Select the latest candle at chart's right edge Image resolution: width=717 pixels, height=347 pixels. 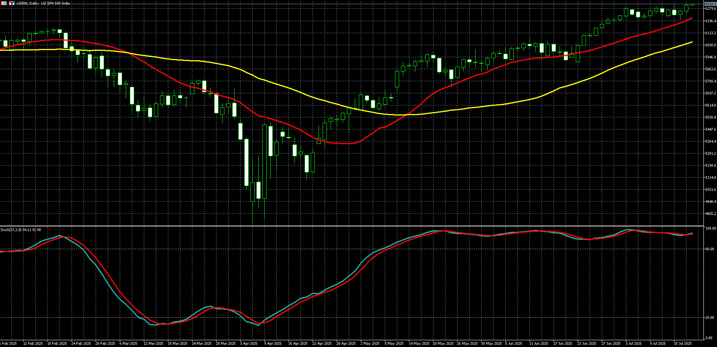(x=692, y=4)
